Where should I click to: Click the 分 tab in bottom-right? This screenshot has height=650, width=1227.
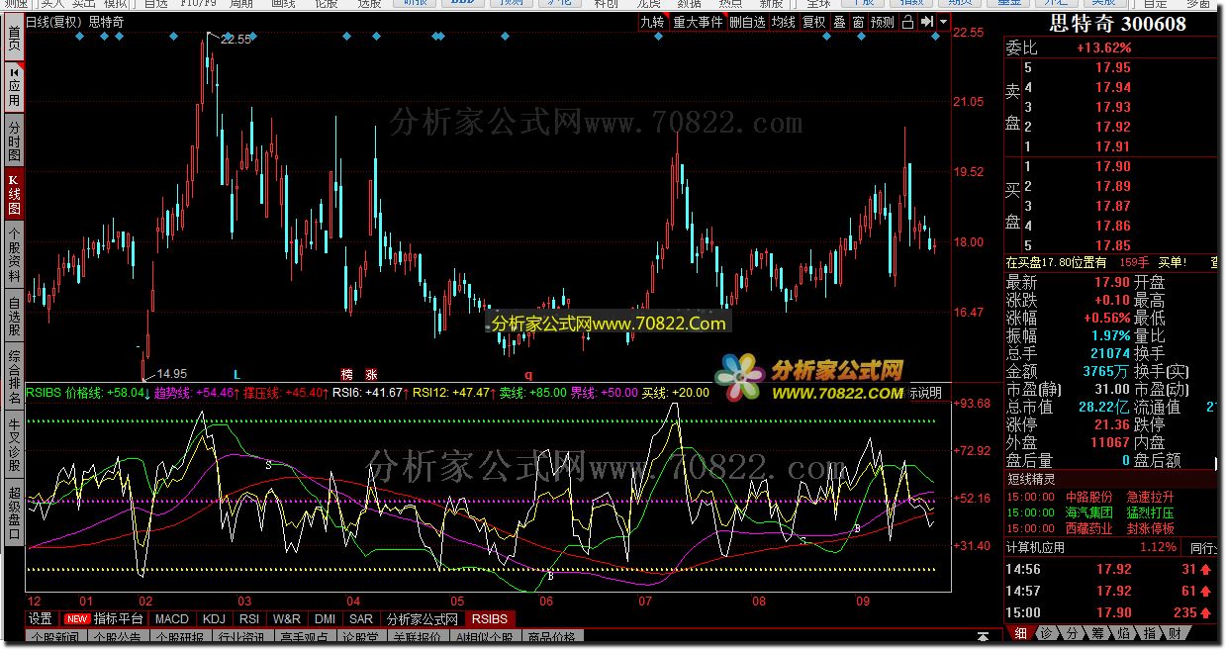(1073, 633)
